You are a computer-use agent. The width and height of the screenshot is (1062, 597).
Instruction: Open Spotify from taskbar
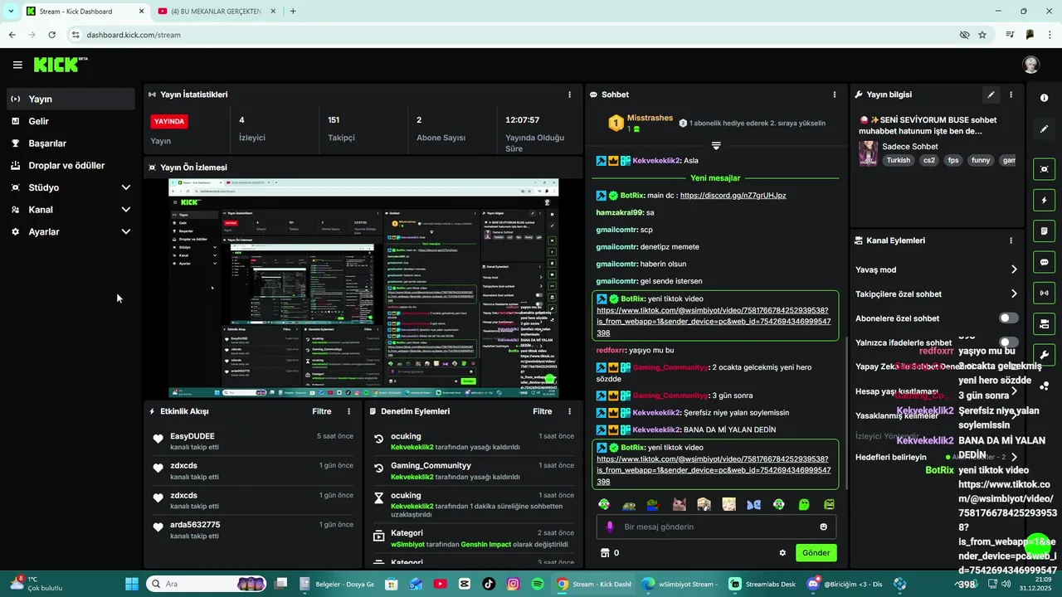(538, 584)
